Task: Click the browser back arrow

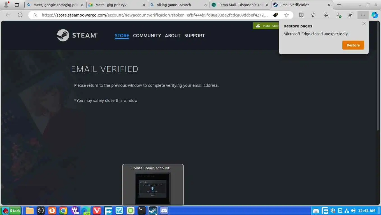Action: tap(8, 15)
